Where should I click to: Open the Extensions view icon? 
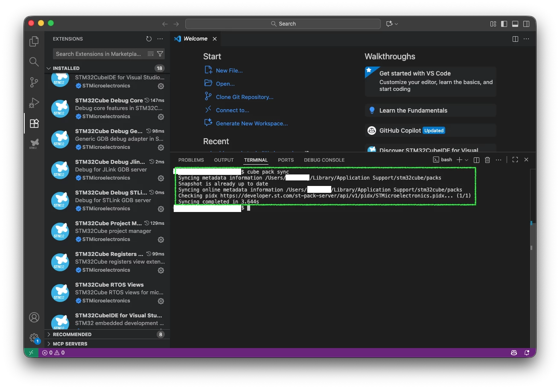point(34,123)
